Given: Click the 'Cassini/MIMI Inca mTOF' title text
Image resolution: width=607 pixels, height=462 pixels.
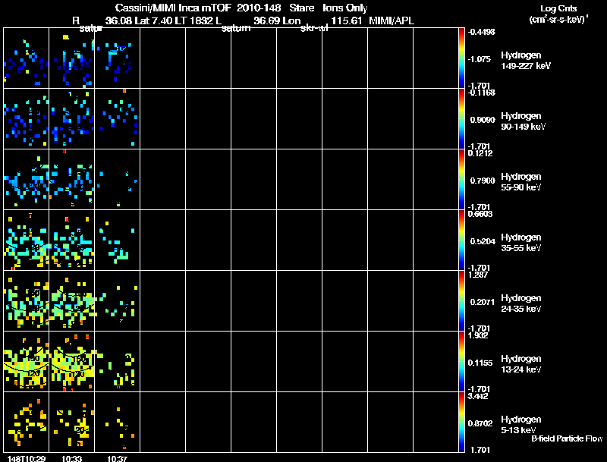Looking at the screenshot, I should tap(173, 8).
